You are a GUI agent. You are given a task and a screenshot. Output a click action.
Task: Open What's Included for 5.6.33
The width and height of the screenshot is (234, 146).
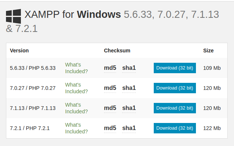pyautogui.click(x=77, y=68)
